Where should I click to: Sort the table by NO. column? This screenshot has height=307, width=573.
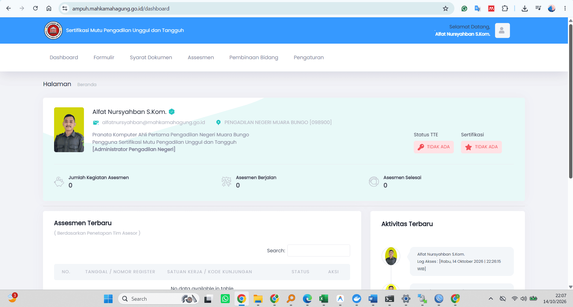(x=66, y=272)
